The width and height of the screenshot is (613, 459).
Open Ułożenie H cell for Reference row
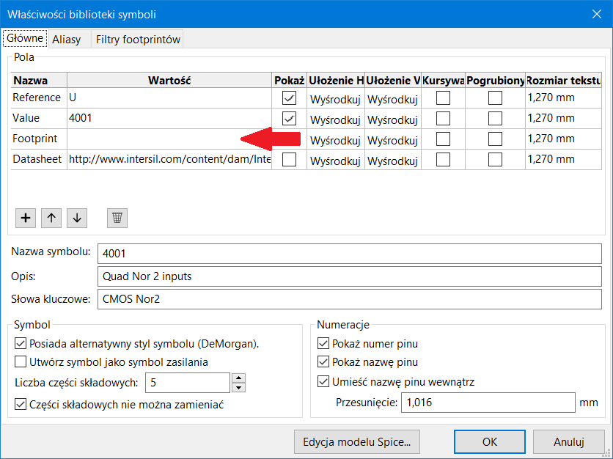[x=335, y=98]
